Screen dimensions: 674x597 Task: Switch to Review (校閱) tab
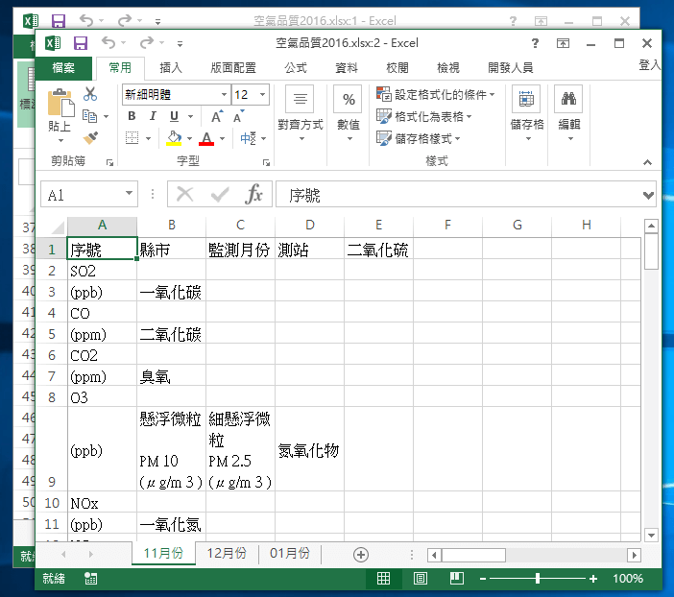pyautogui.click(x=397, y=67)
